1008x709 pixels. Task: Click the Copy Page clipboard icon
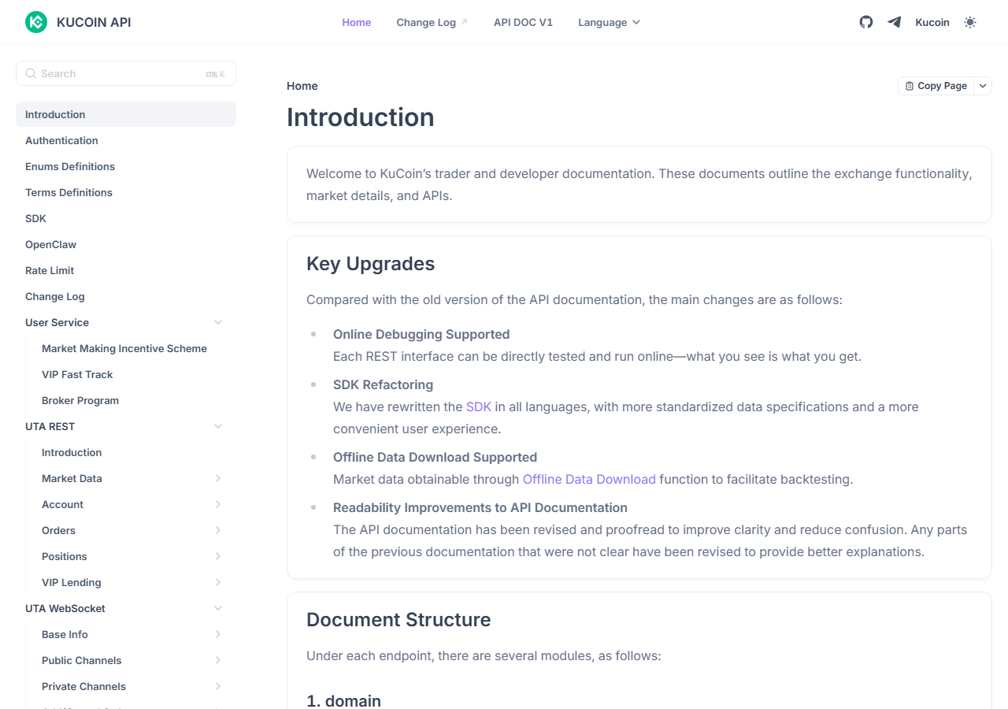(x=910, y=86)
